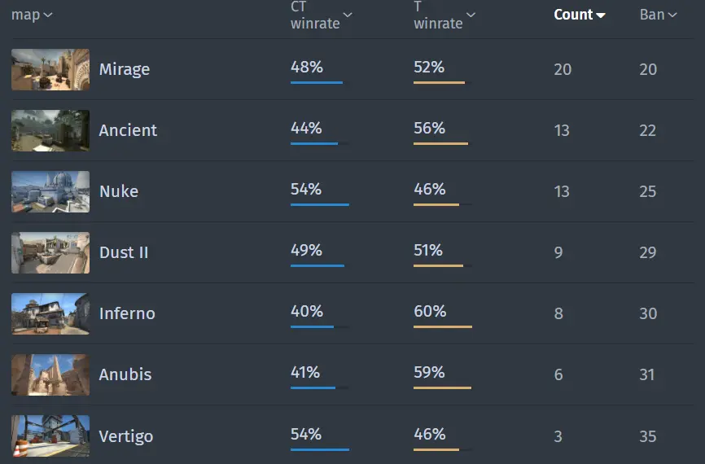Select the Mirage map name
This screenshot has width=705, height=464.
coord(125,69)
